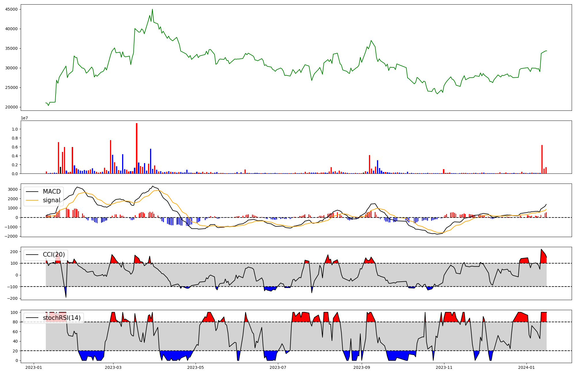Click the -200 tick on the CCI axis
The width and height of the screenshot is (576, 374).
point(12,298)
